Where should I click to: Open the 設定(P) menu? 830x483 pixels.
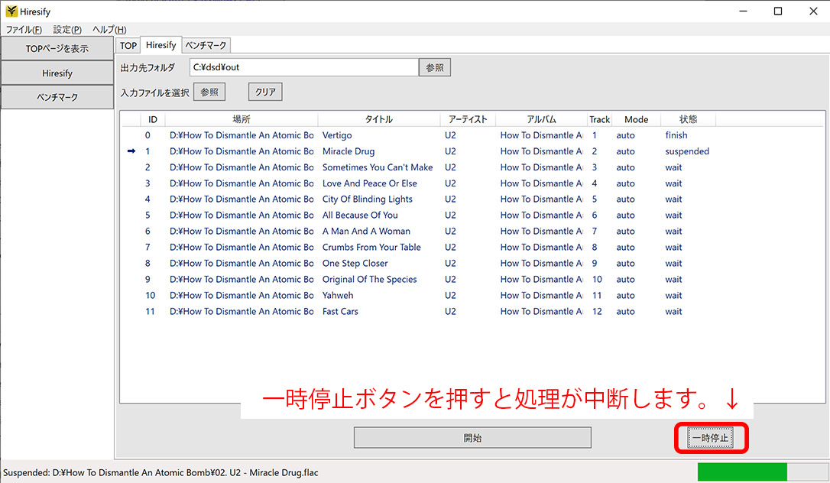(67, 30)
